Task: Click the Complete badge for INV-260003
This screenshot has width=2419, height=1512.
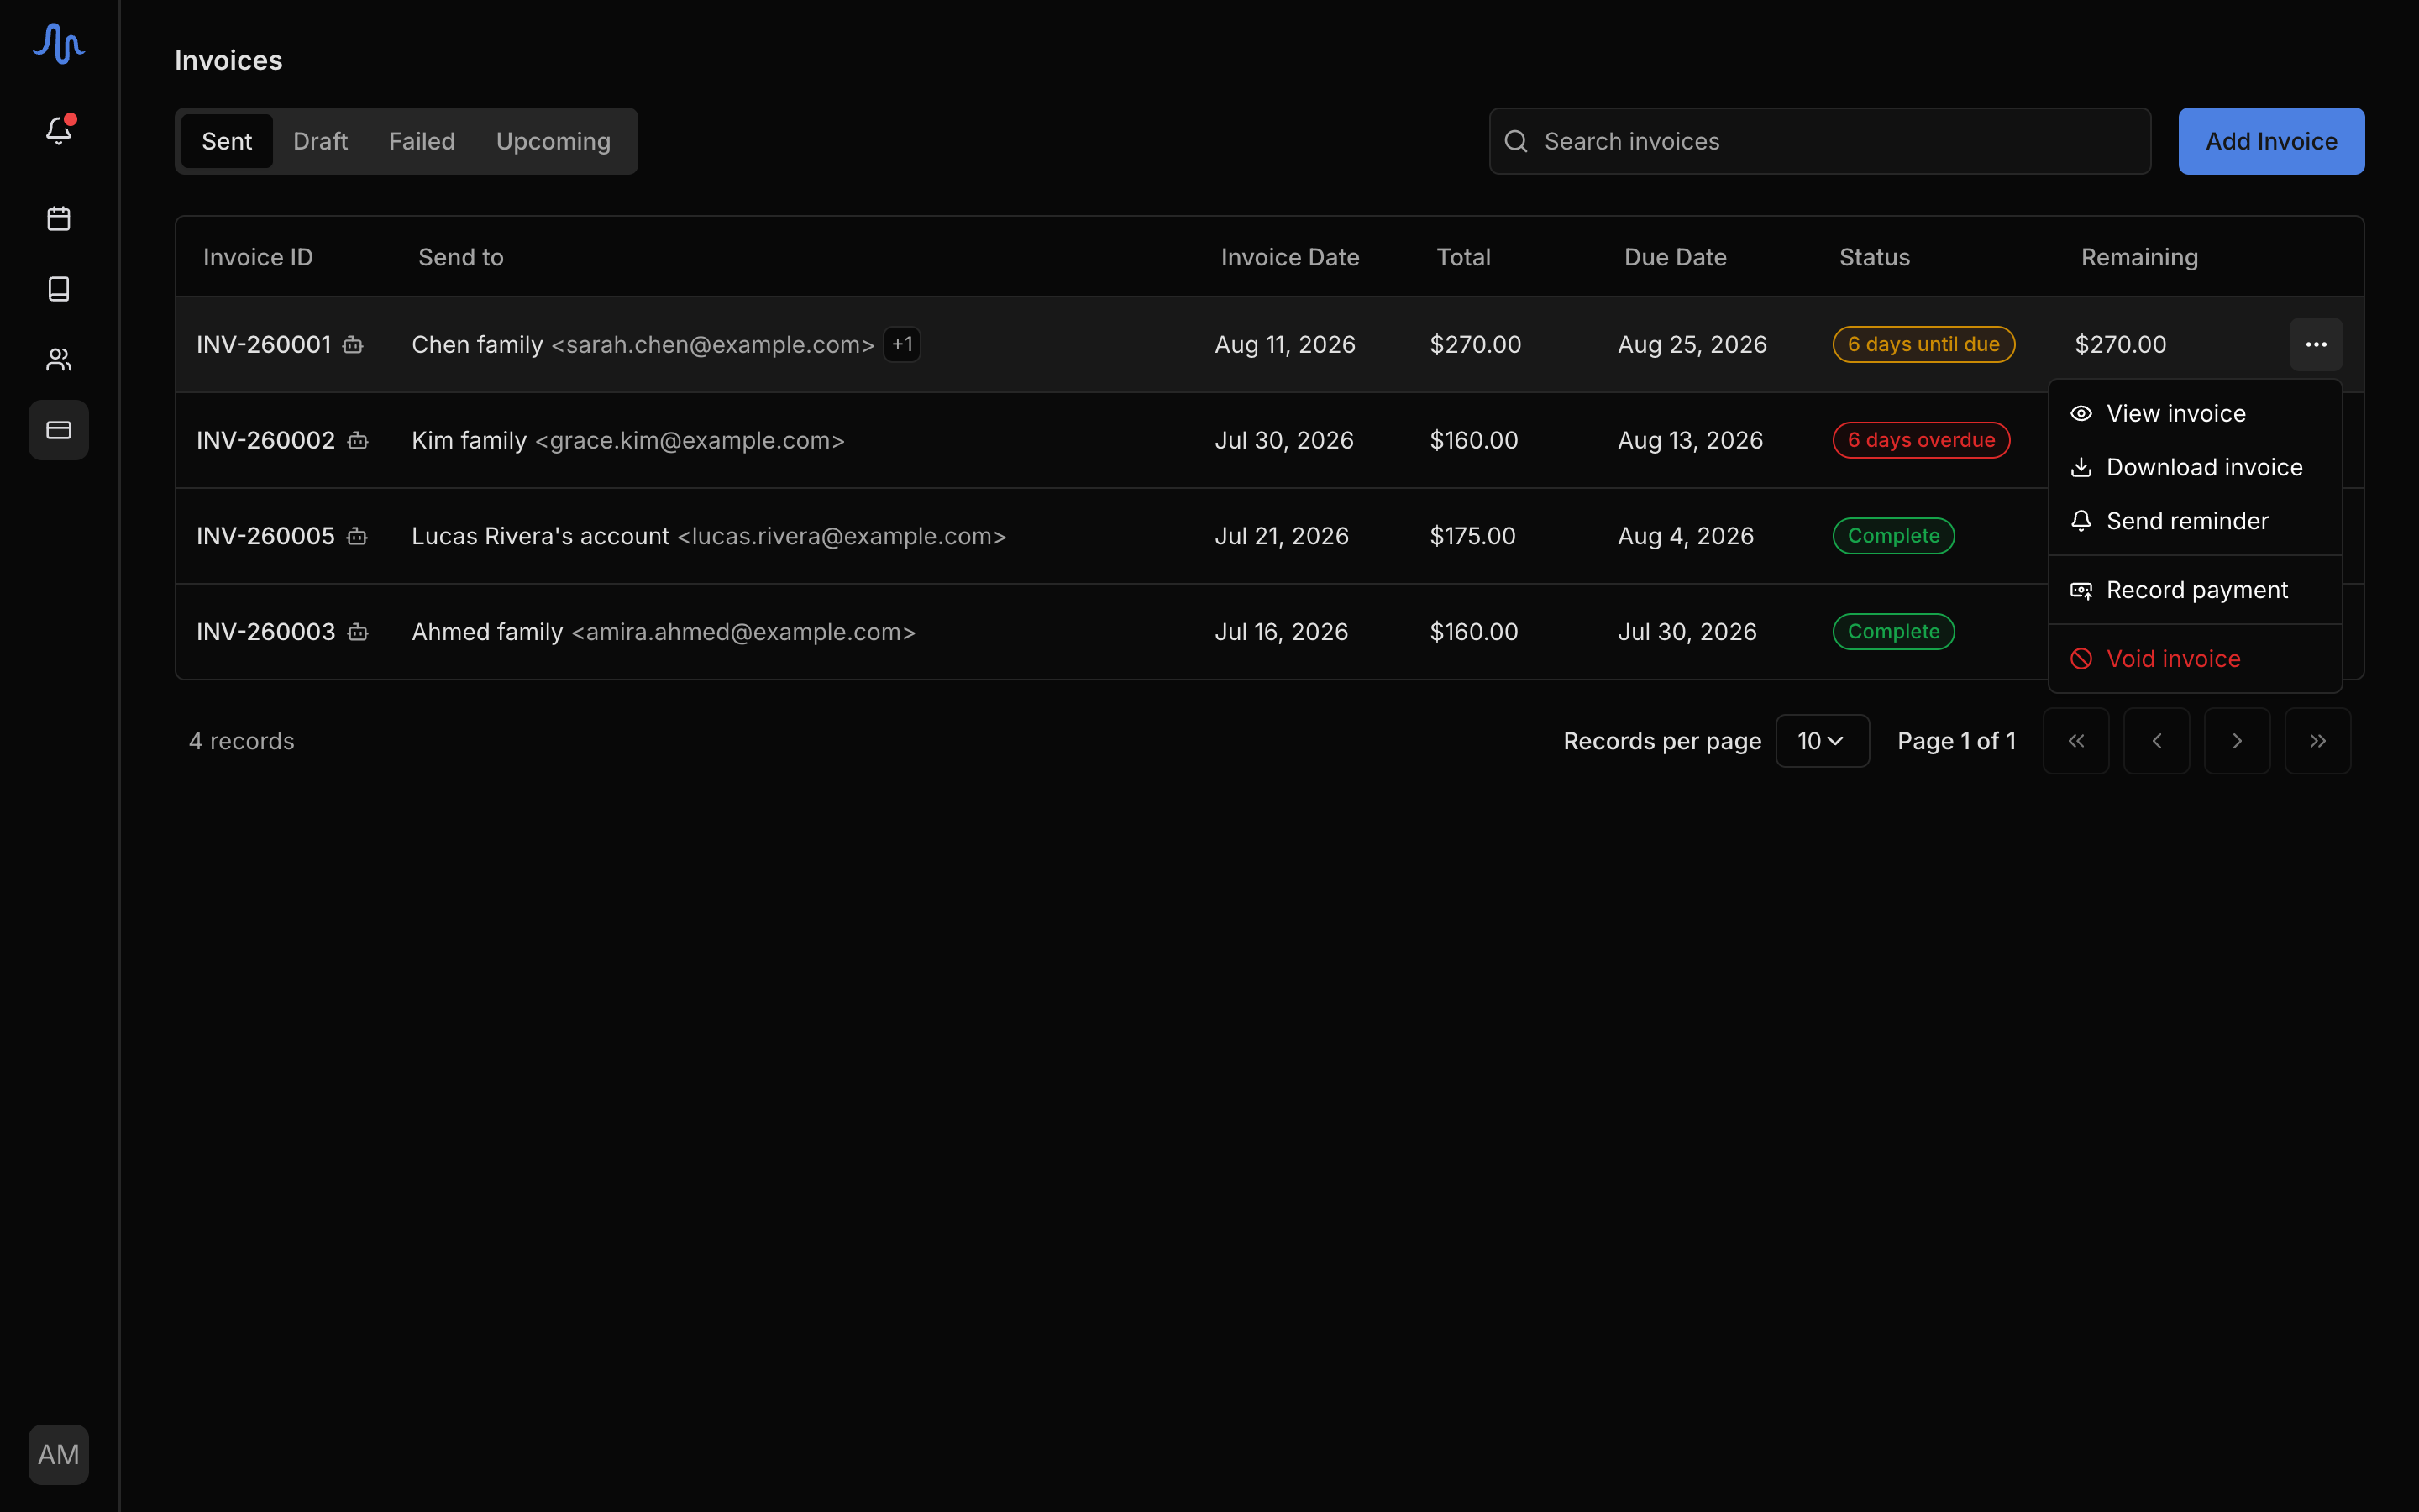Action: 1893,632
